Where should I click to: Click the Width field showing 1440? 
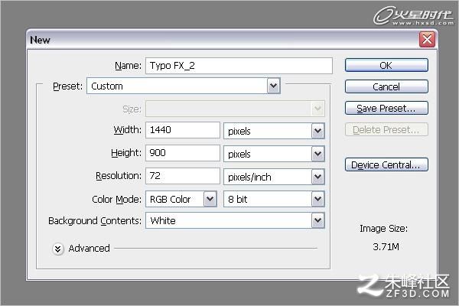click(183, 130)
